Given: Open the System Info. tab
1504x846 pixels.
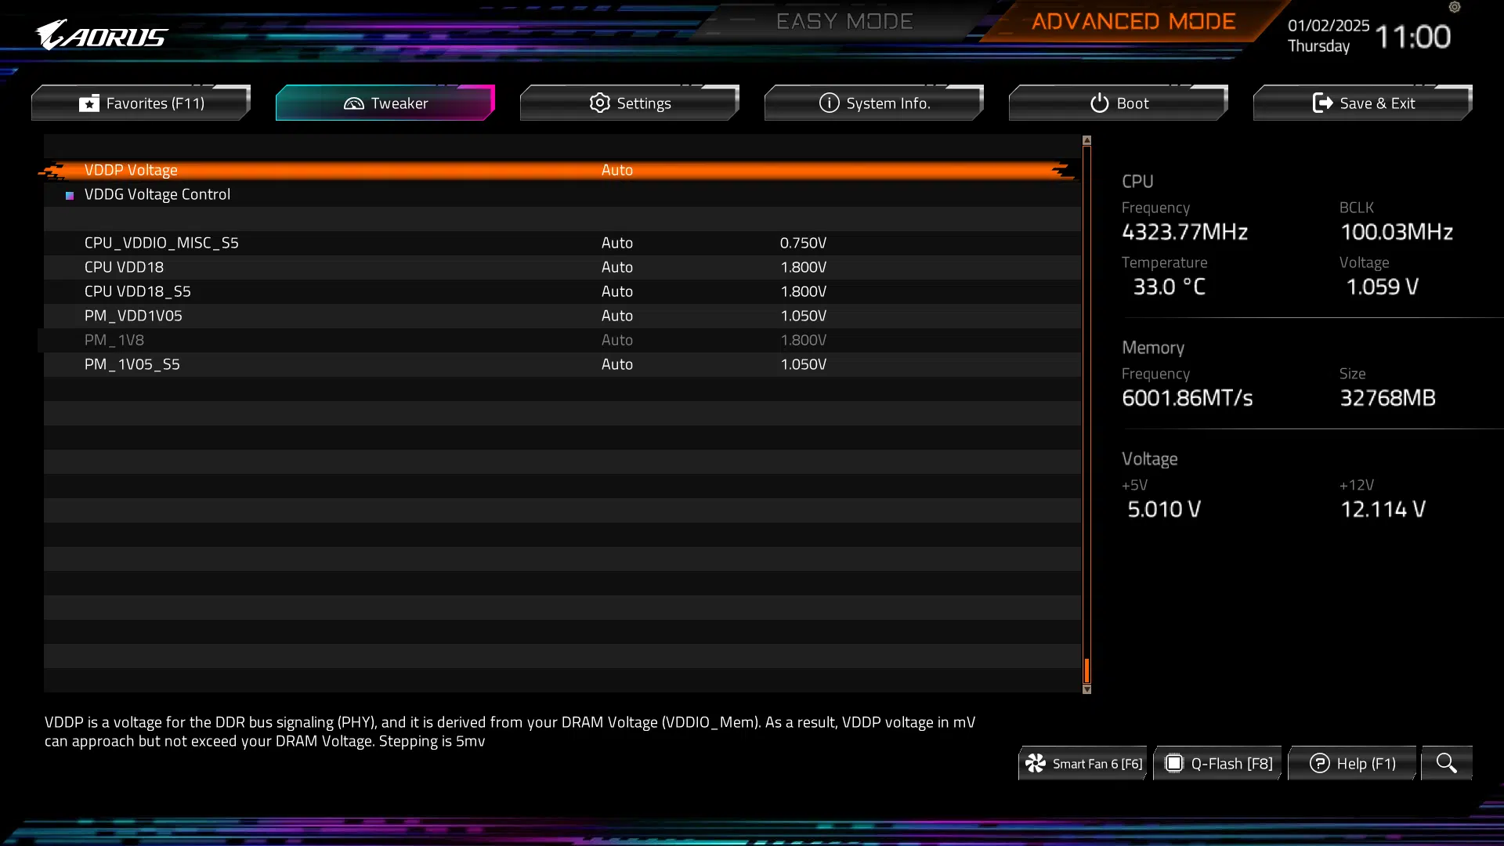Looking at the screenshot, I should (x=874, y=103).
